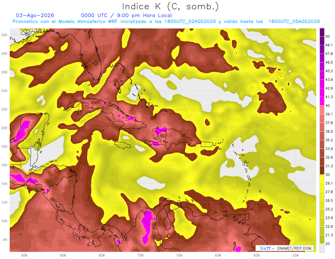Select the dark brown swatch between 30 and 31.3
The width and height of the screenshot is (335, 259).
(322, 170)
